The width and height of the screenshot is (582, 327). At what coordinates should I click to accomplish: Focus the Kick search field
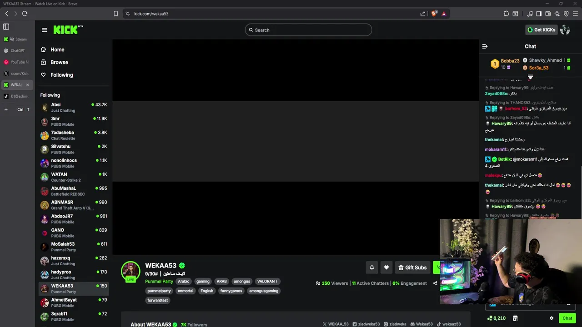point(308,30)
